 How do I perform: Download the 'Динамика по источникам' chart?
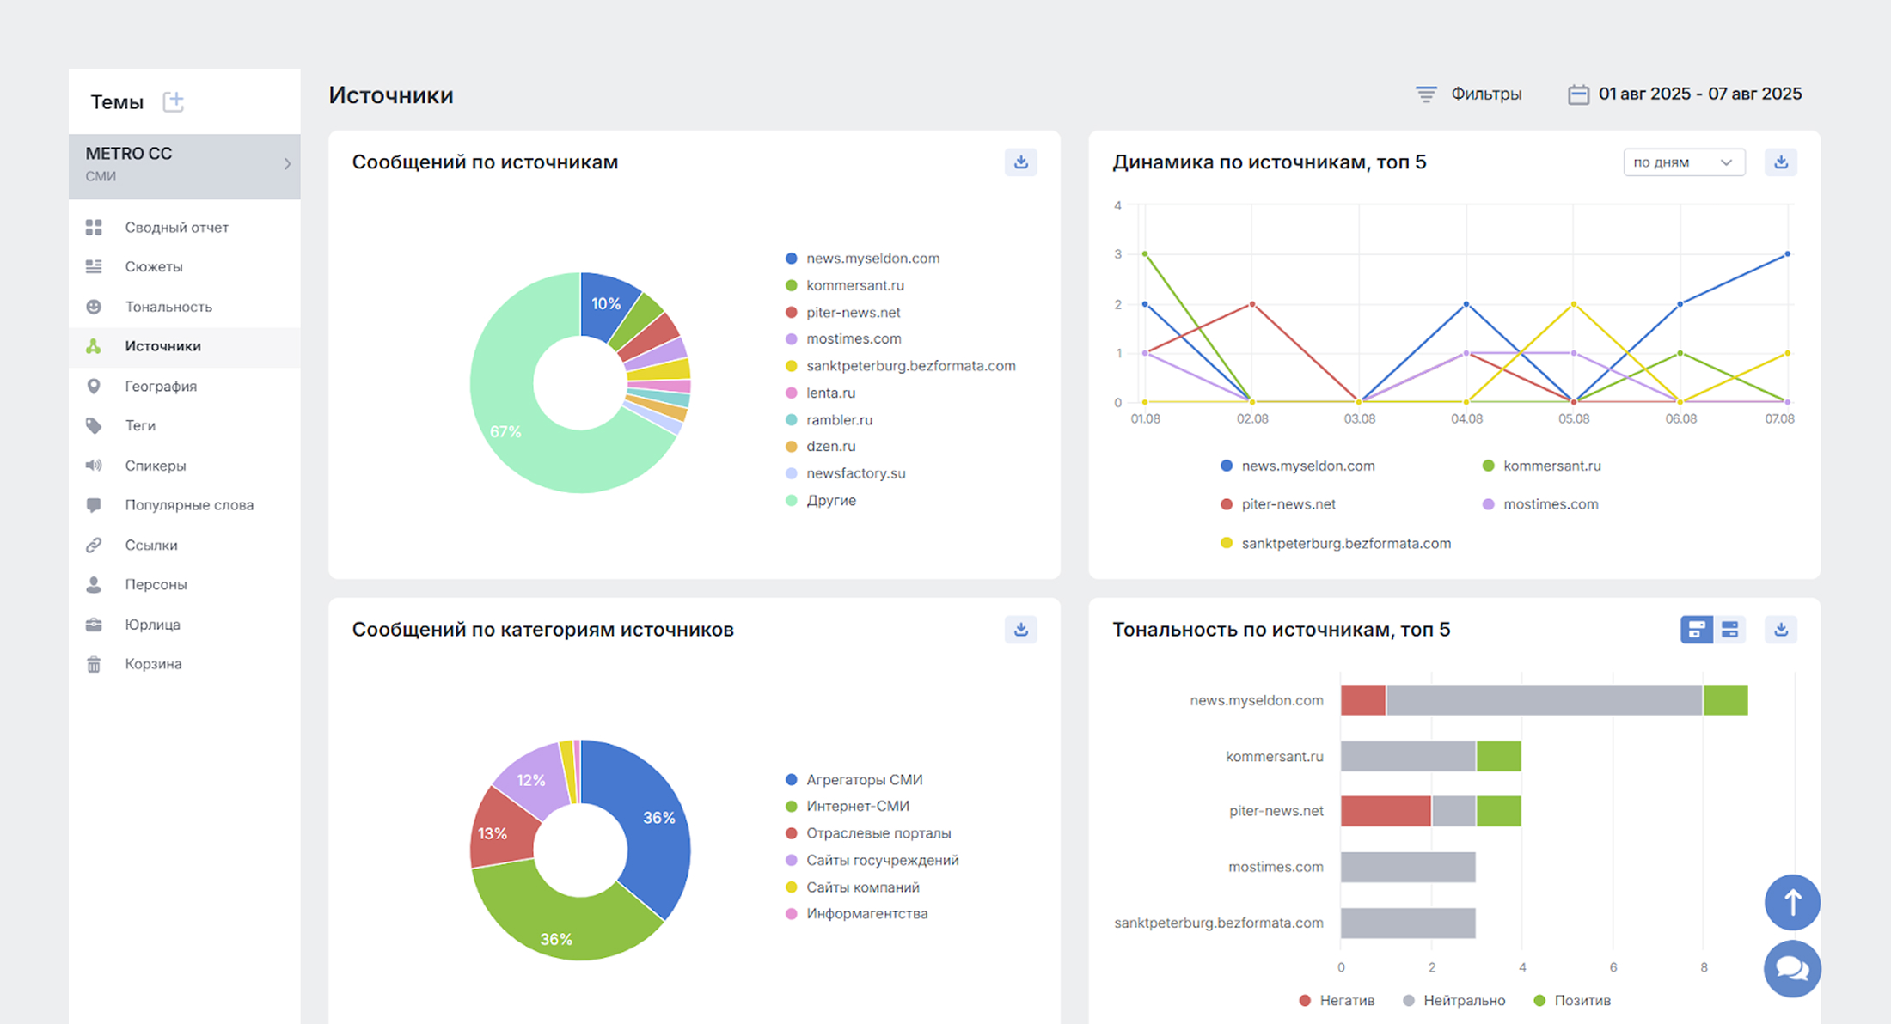(x=1780, y=162)
